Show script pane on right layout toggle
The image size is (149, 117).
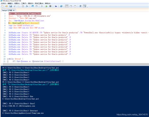pos(71,6)
